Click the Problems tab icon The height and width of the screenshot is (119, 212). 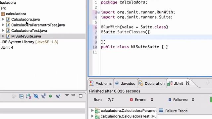point(91,83)
